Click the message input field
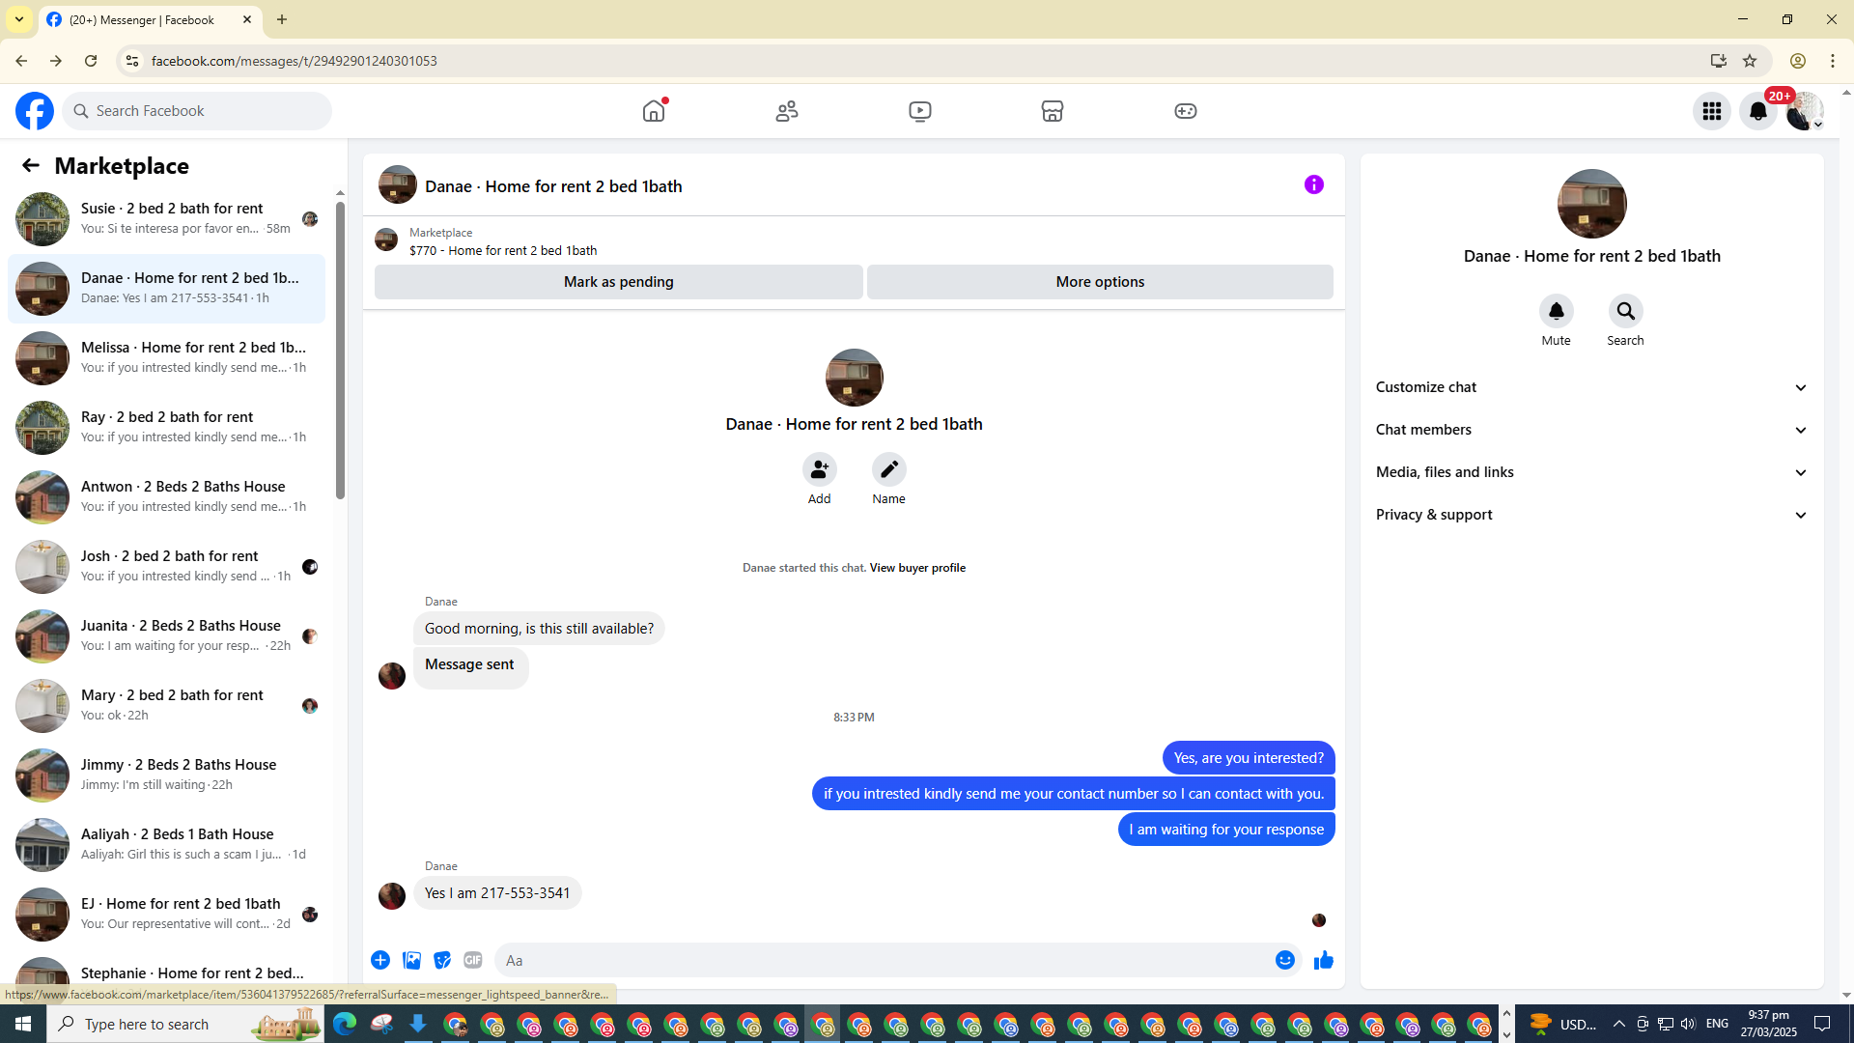 [x=884, y=960]
